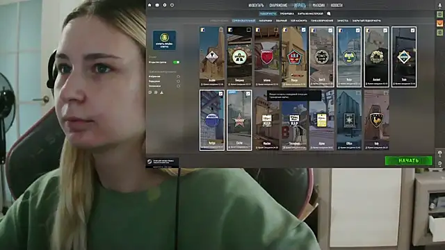Uncheck the Cache map checkbox
Screen dimensions: 445x250
pos(248,93)
